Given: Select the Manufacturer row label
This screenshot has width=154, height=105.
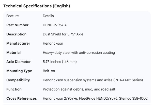Looking at the screenshot, I should click(x=18, y=43).
